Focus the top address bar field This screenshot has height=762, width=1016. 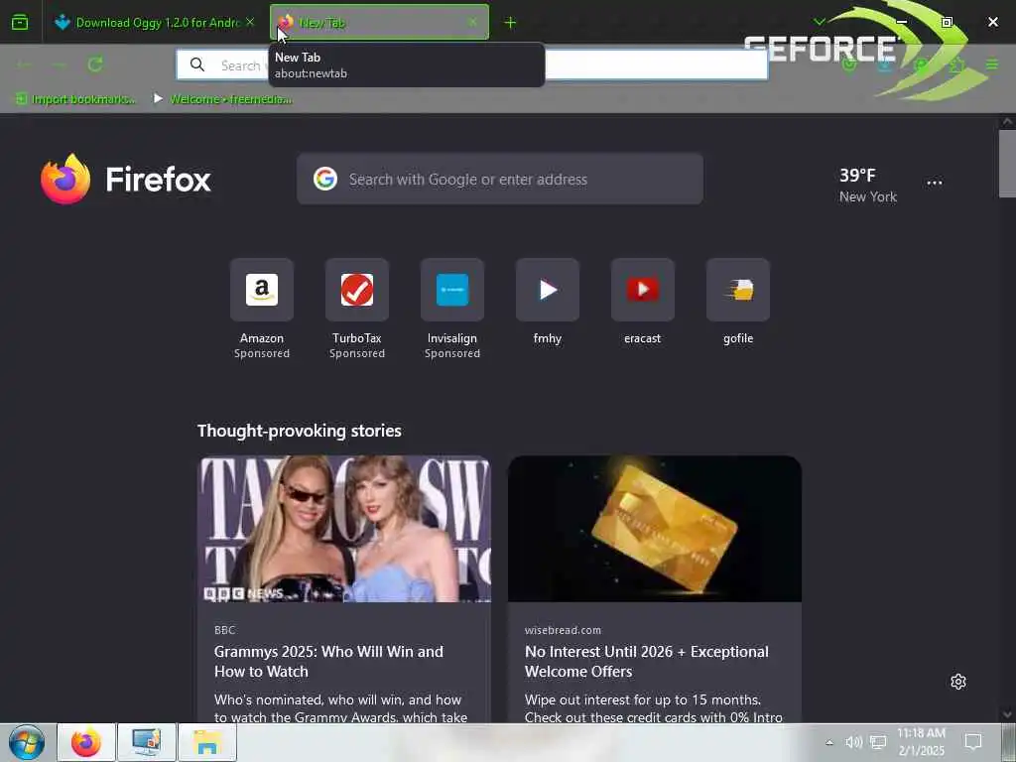tap(472, 64)
